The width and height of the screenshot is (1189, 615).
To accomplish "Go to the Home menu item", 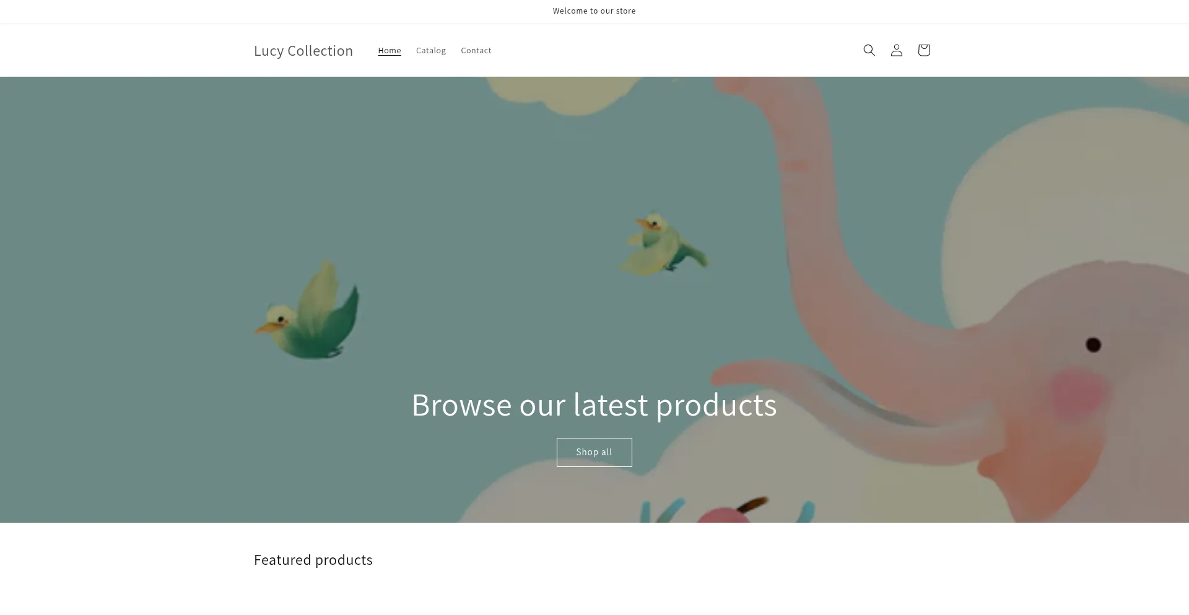I will point(390,50).
